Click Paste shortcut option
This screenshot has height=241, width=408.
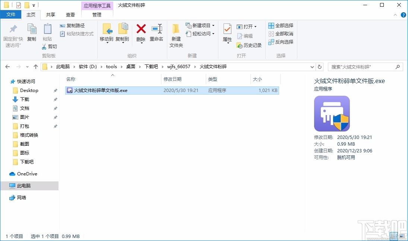[x=77, y=34]
